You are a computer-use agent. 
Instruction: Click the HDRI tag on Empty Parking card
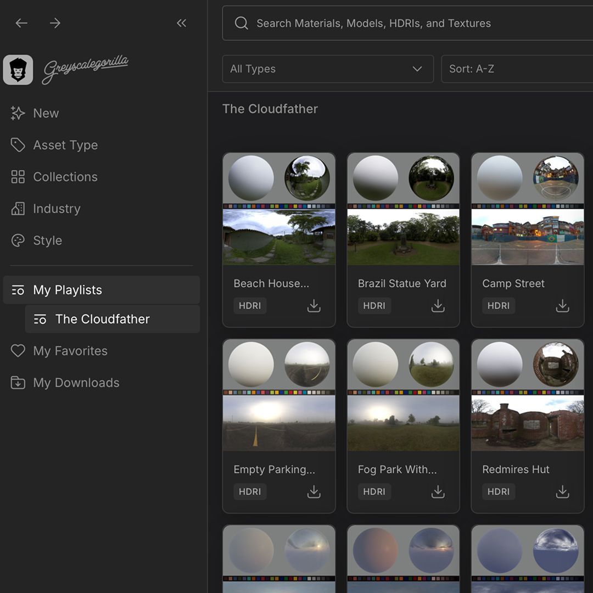250,491
